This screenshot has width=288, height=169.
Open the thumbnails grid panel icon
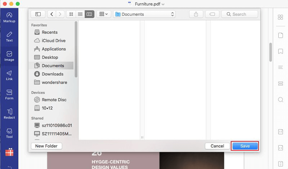pos(280,18)
